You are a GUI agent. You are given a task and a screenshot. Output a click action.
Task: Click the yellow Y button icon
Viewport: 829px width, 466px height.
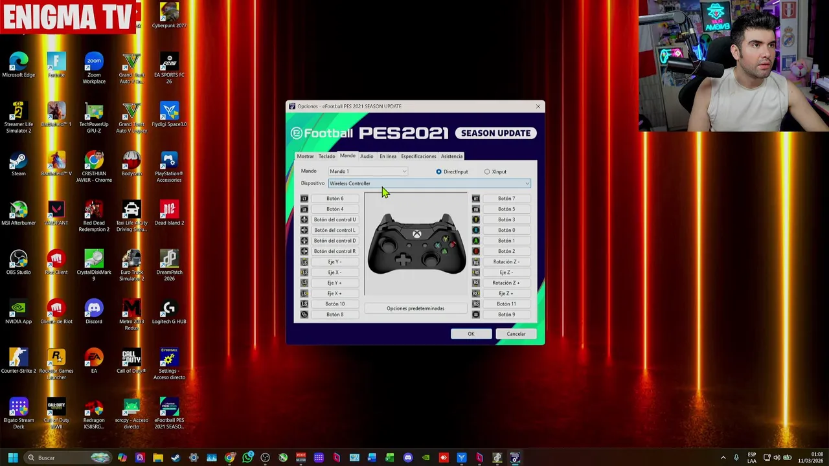[x=476, y=219]
